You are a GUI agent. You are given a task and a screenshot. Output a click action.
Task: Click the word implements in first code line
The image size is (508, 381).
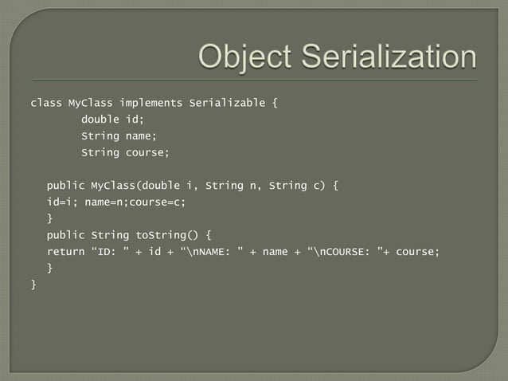(x=150, y=103)
